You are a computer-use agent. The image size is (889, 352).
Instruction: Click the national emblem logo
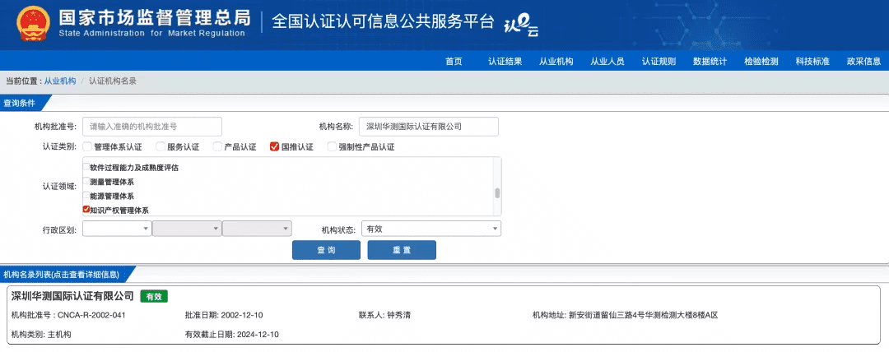[30, 24]
